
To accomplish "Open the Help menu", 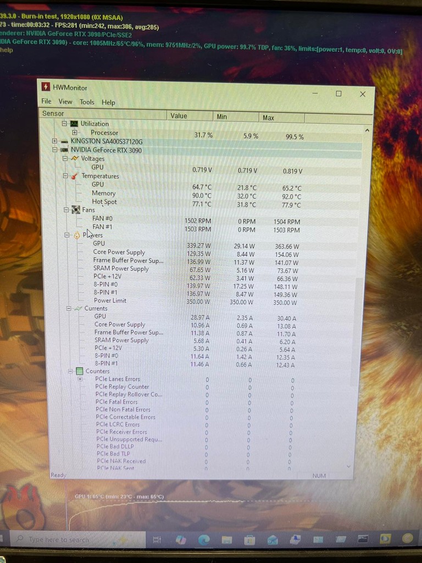I will click(x=108, y=103).
